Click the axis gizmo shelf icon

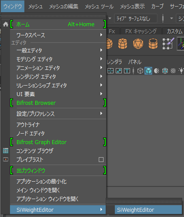pos(181,44)
